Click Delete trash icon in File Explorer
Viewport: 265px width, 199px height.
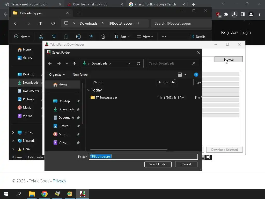(103, 37)
